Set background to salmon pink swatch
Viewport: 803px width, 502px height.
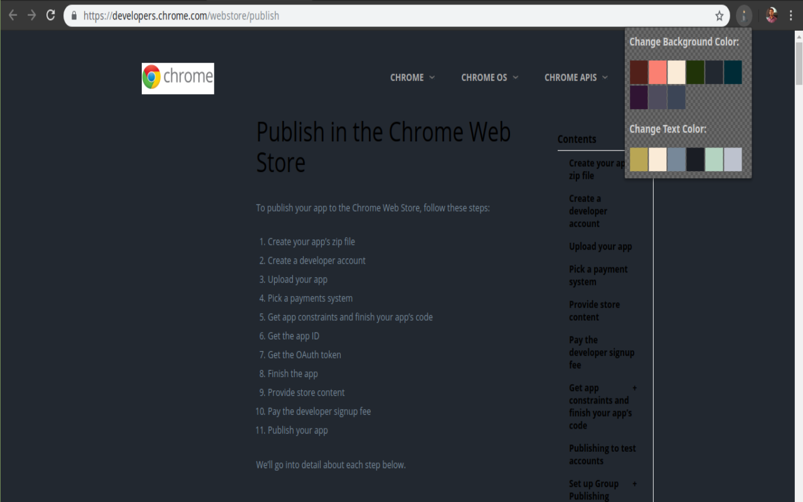[658, 72]
